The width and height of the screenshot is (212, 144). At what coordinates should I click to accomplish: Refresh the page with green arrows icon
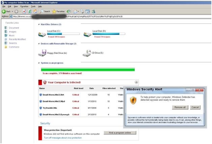point(30,11)
